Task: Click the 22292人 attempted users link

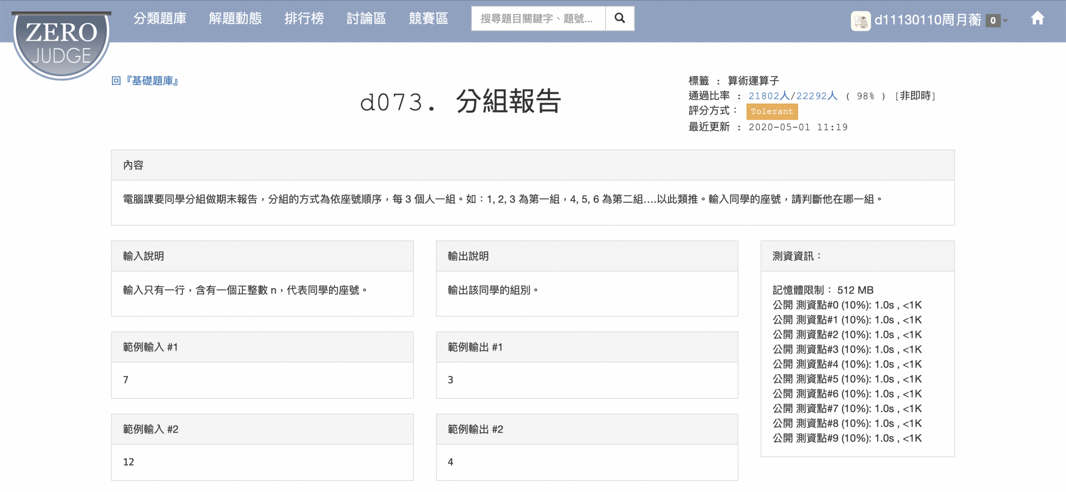Action: [x=817, y=96]
